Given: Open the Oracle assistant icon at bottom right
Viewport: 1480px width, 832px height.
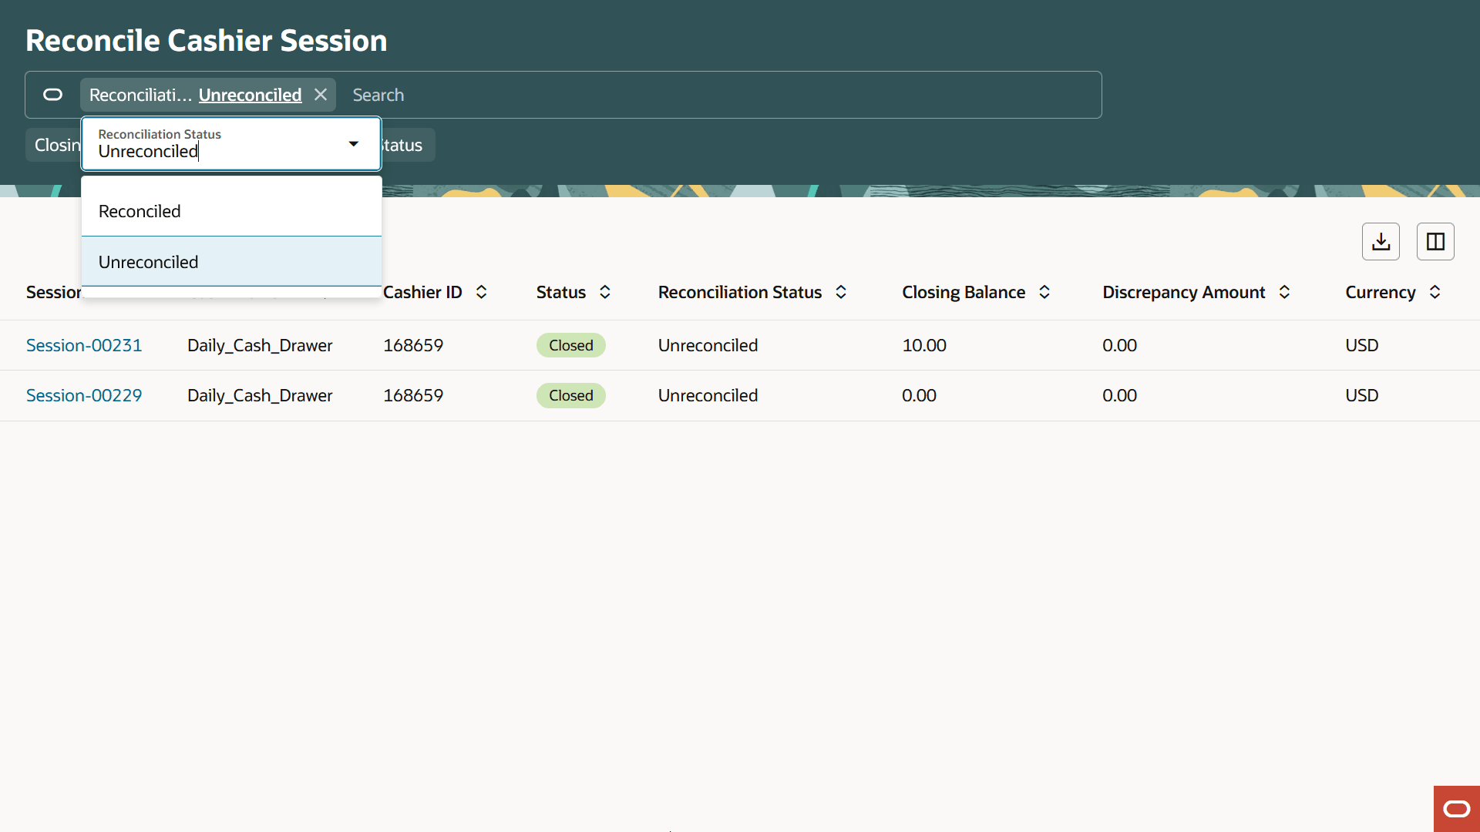Looking at the screenshot, I should pos(1457,808).
